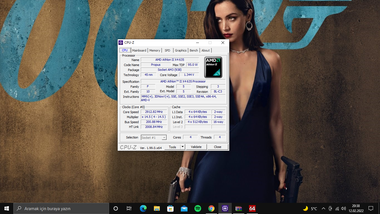Click the Ext. Model value field
The image size is (380, 214).
click(x=184, y=91)
